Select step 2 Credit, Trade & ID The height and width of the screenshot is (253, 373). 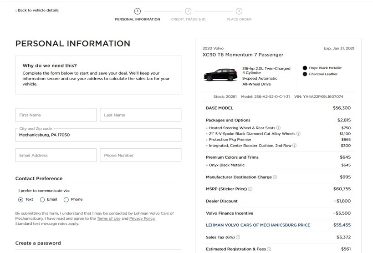click(x=188, y=11)
